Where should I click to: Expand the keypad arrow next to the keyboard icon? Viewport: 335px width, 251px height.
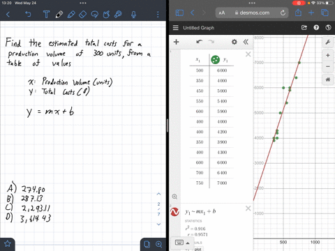(188, 243)
